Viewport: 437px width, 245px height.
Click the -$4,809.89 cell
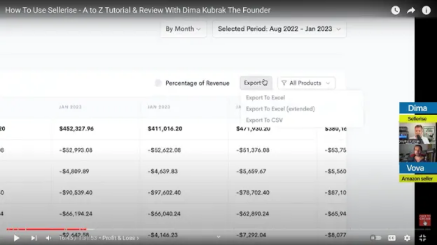point(74,171)
